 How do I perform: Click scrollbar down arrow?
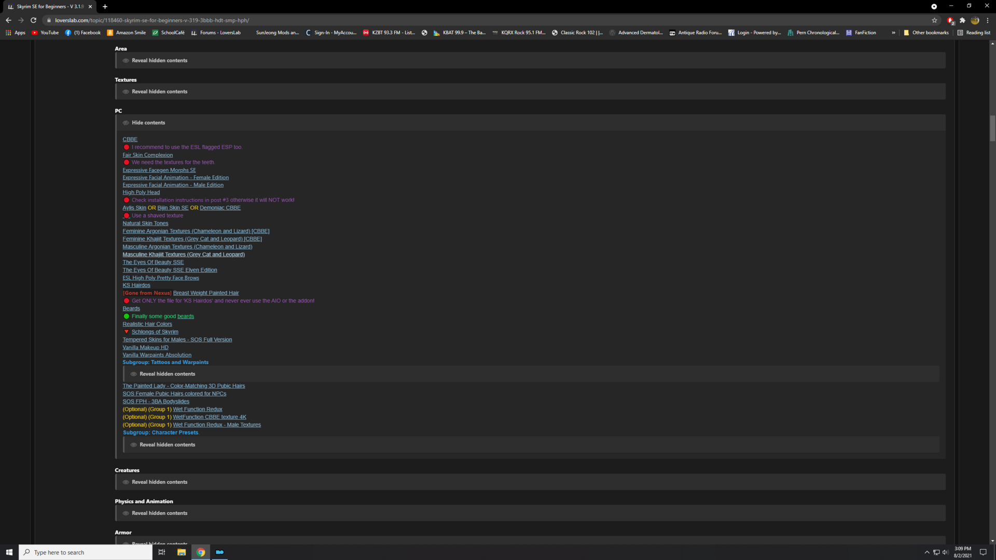[x=992, y=541]
